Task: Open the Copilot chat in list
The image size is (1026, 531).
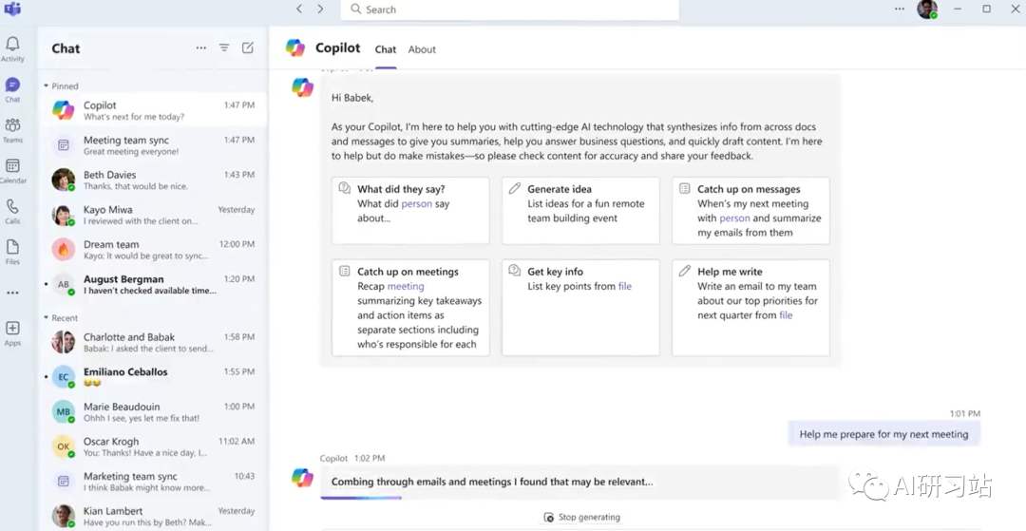Action: pos(152,110)
